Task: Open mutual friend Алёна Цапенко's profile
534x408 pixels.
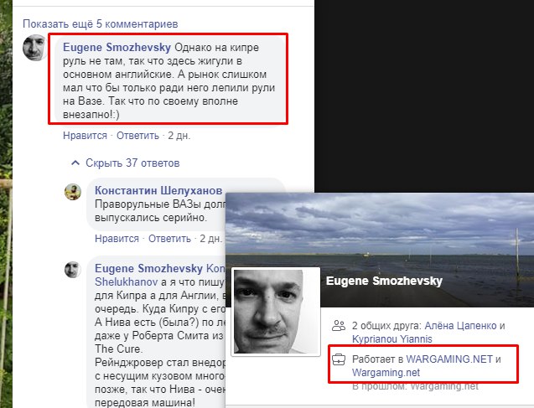Action: point(460,326)
